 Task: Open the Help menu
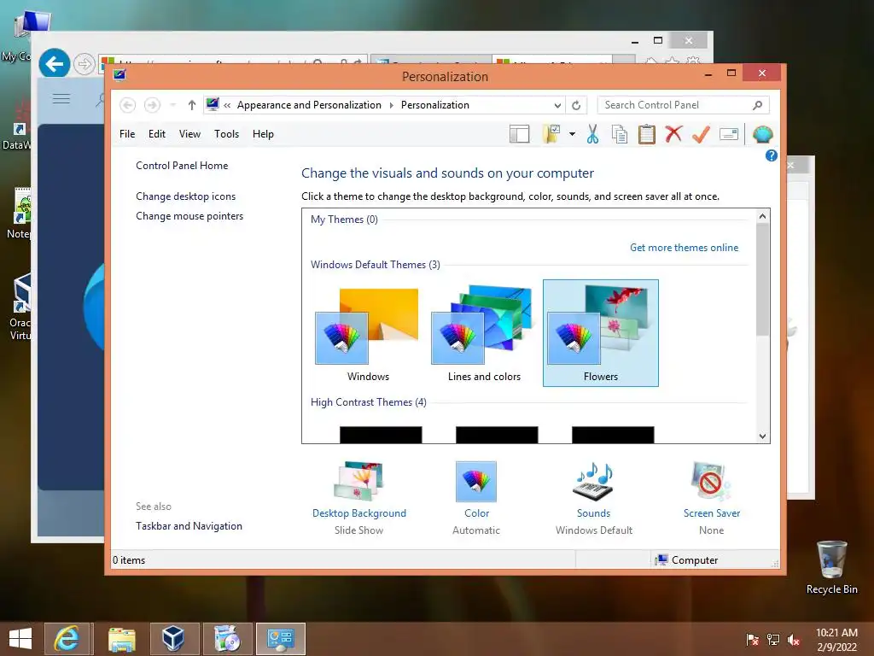263,134
